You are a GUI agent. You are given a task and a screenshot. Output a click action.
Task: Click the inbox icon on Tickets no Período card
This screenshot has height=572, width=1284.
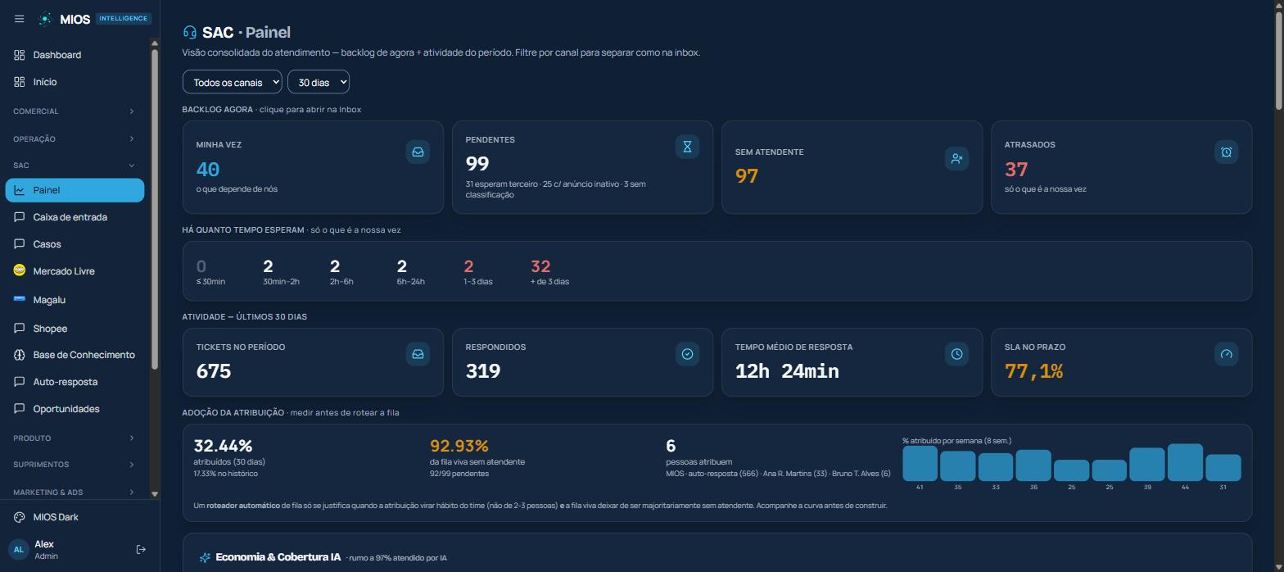418,354
